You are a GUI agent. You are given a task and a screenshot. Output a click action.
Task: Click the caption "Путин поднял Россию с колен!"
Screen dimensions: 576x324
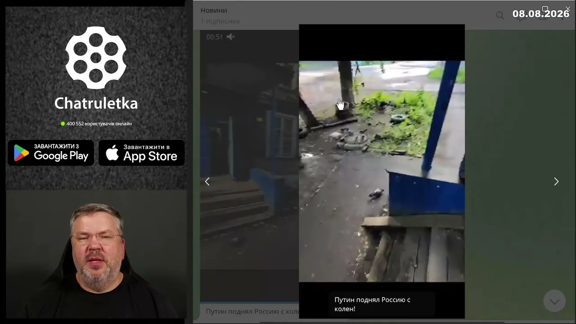(372, 304)
